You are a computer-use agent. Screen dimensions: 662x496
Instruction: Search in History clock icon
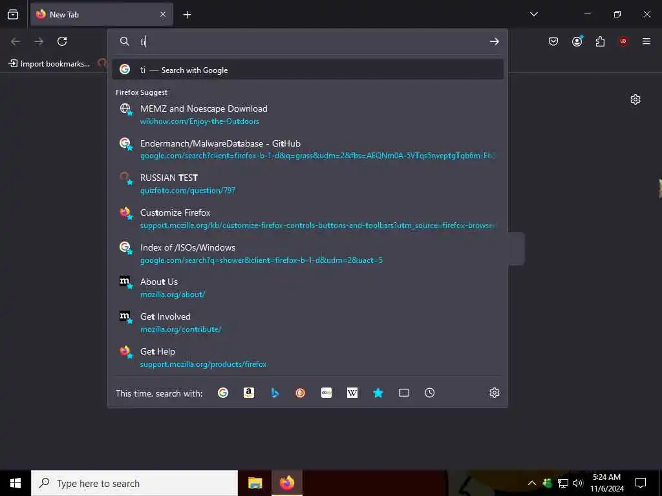pos(429,393)
